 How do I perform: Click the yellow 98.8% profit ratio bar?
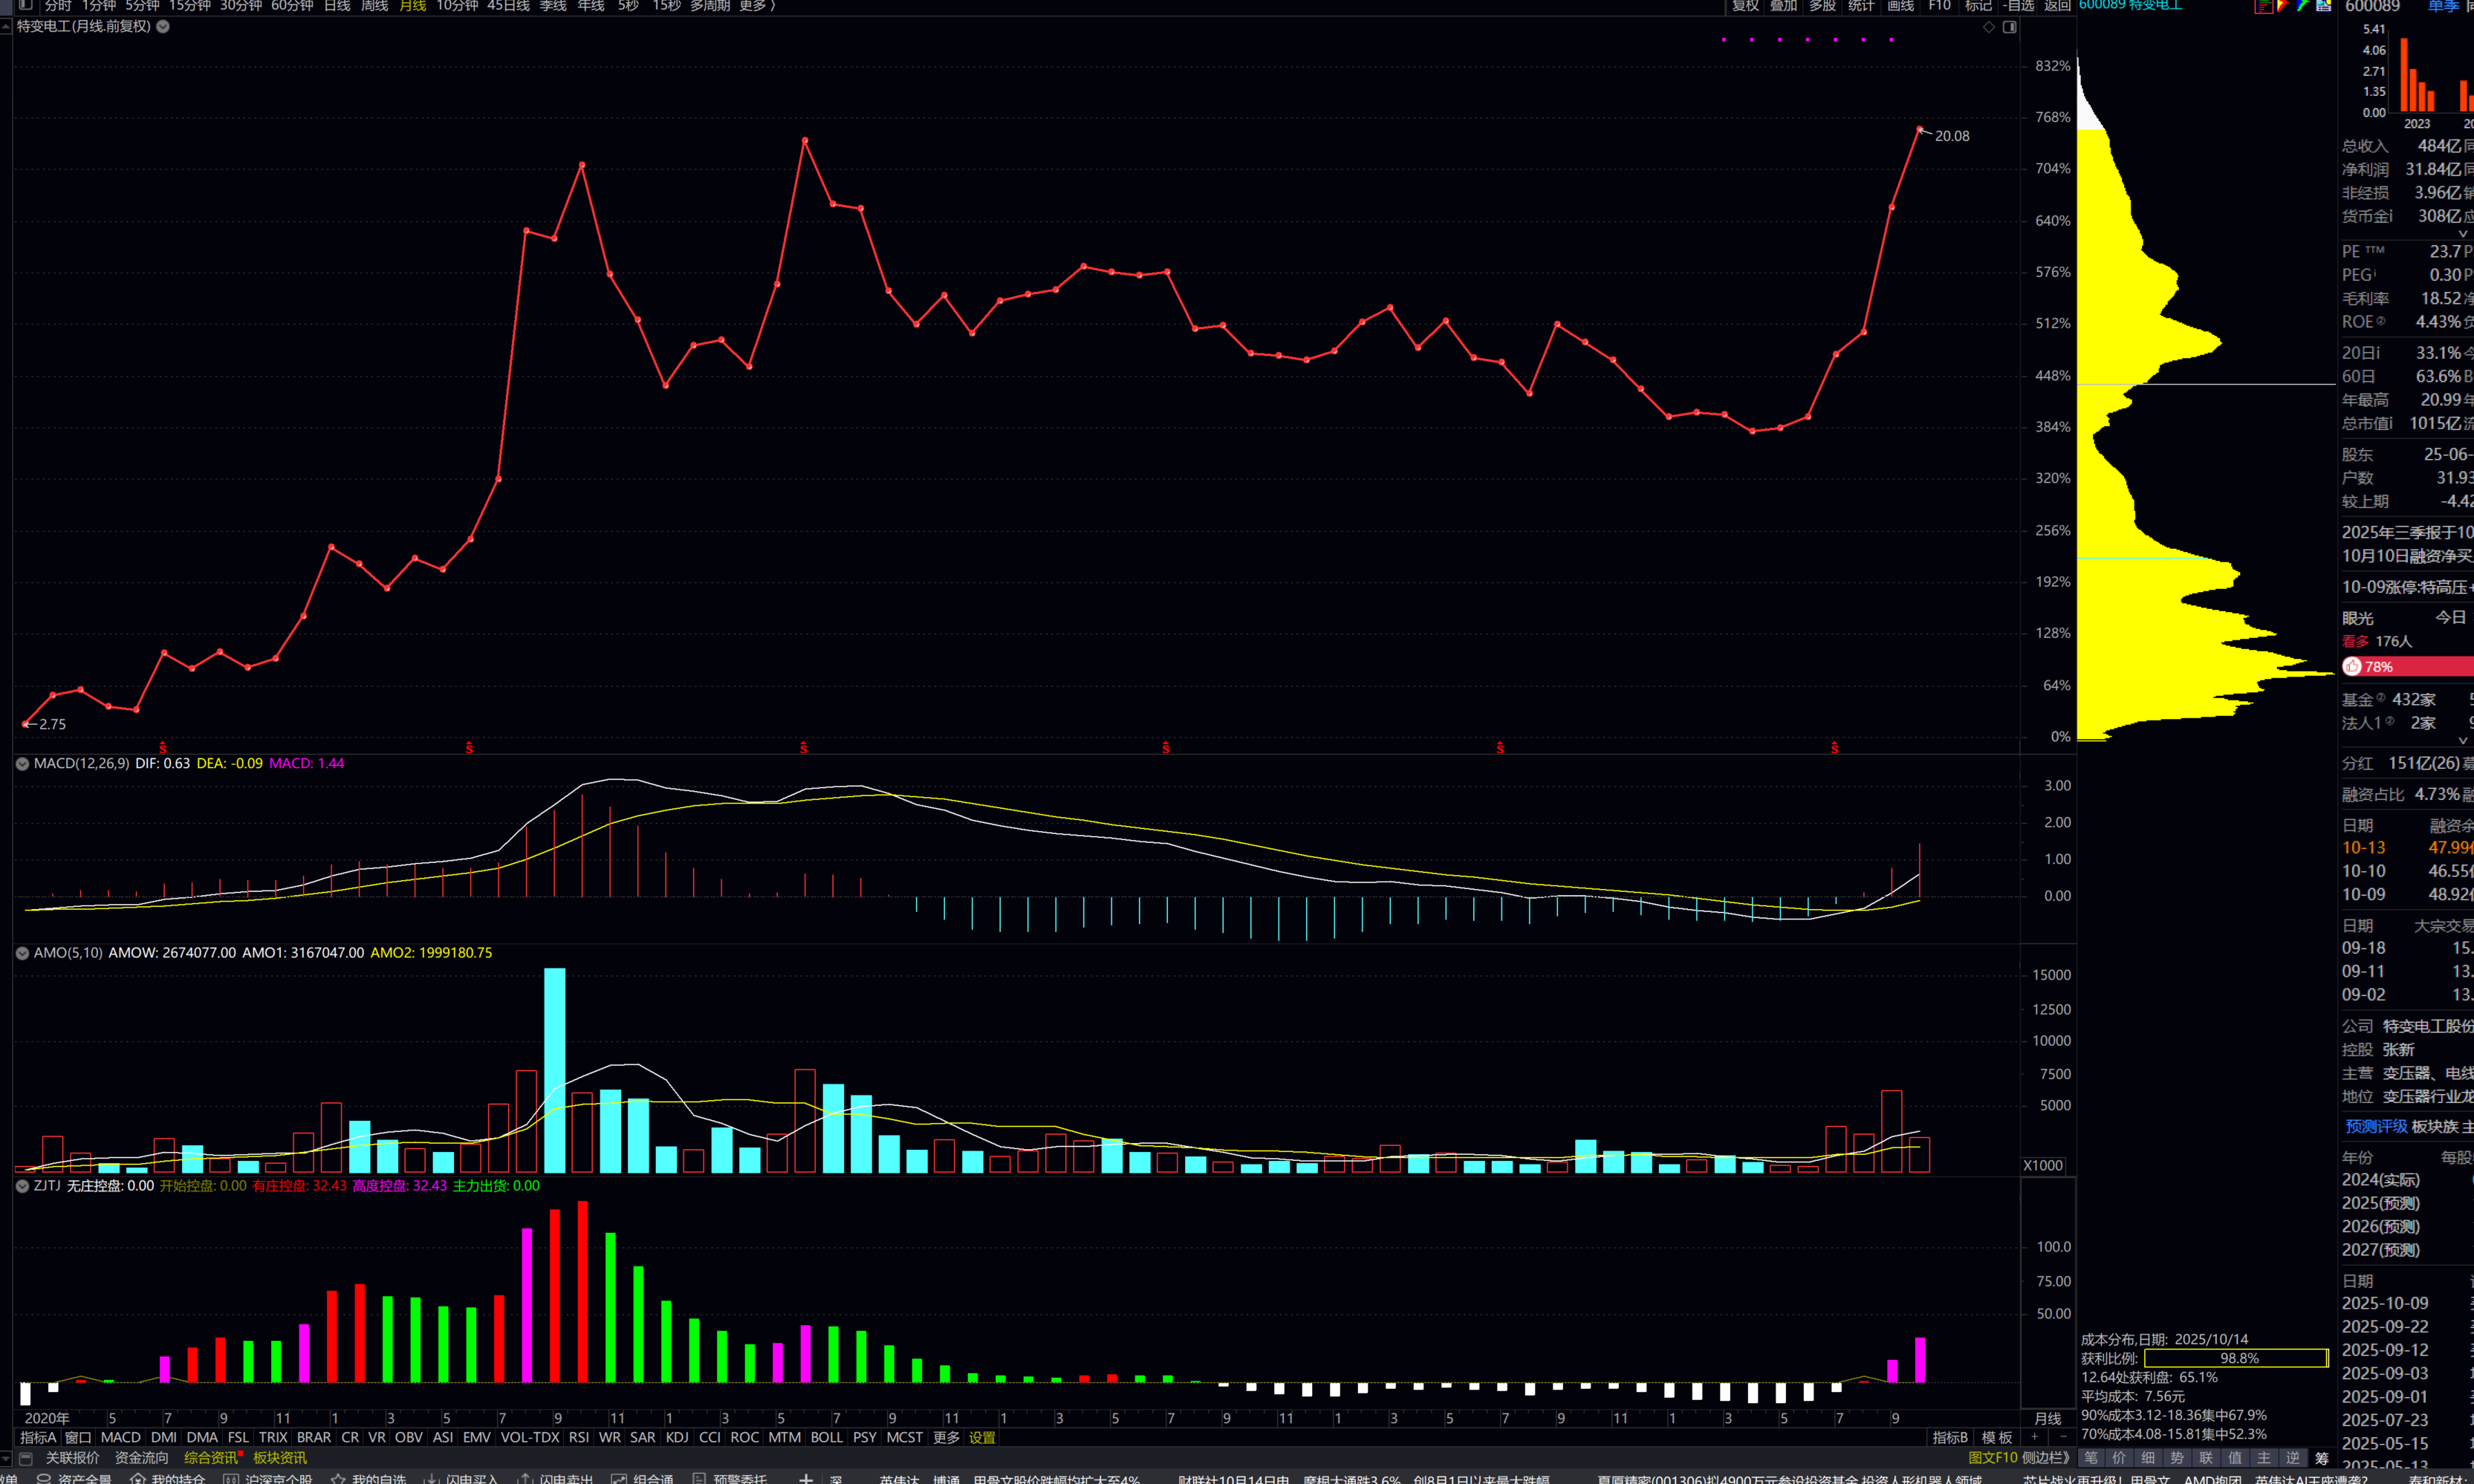(x=2237, y=1358)
